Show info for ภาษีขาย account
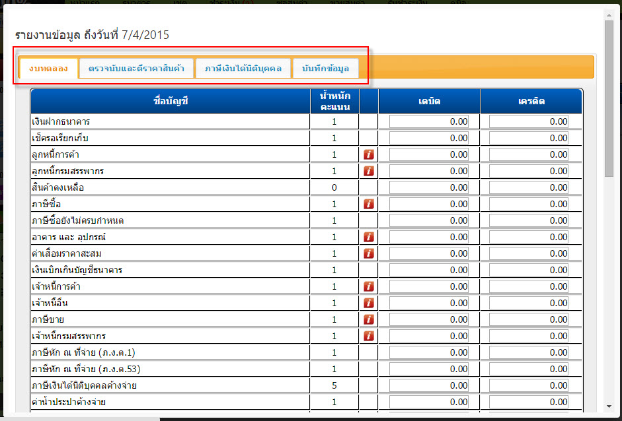This screenshot has width=622, height=421. click(x=369, y=319)
